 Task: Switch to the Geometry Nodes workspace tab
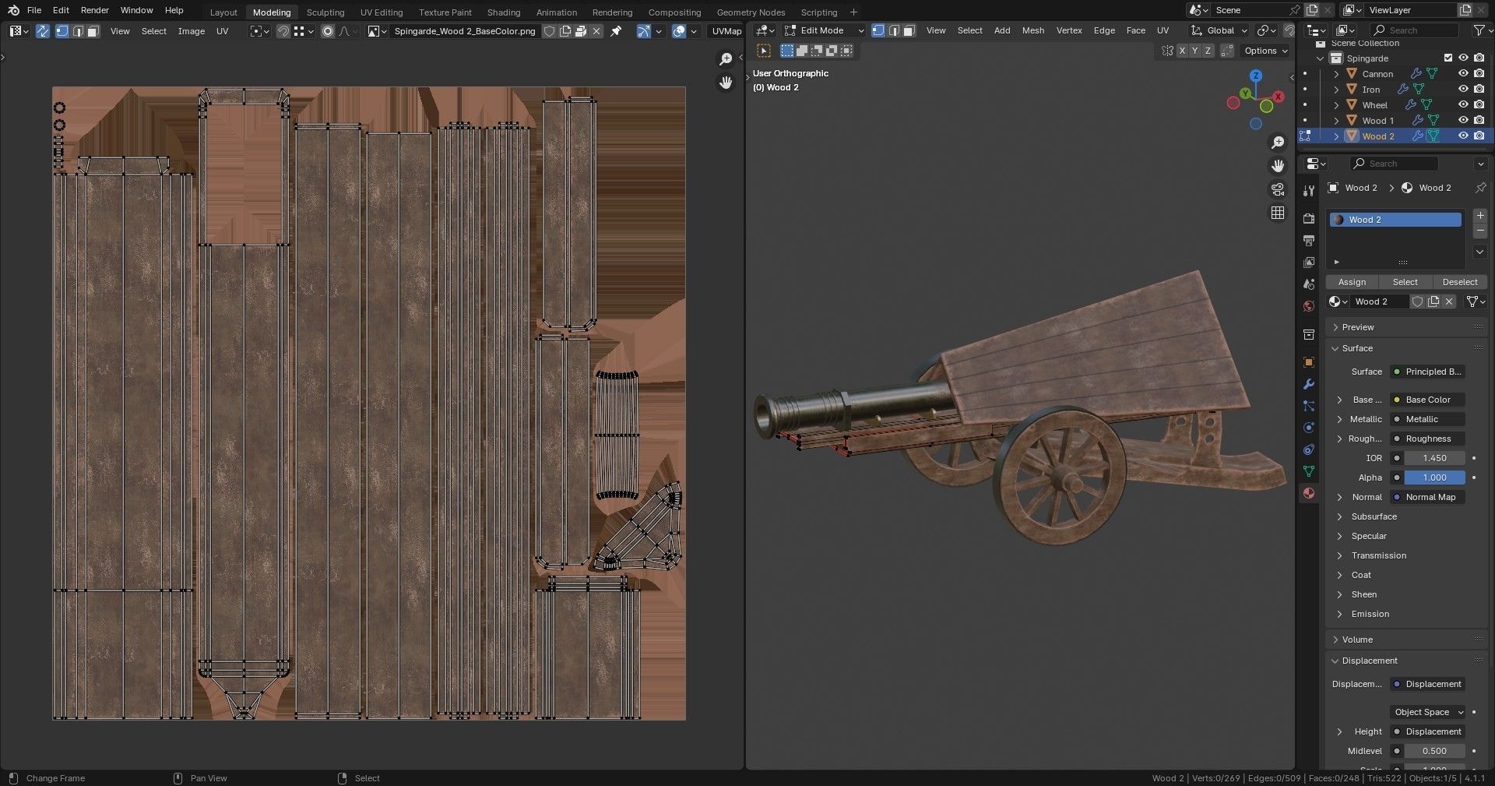[x=751, y=12]
